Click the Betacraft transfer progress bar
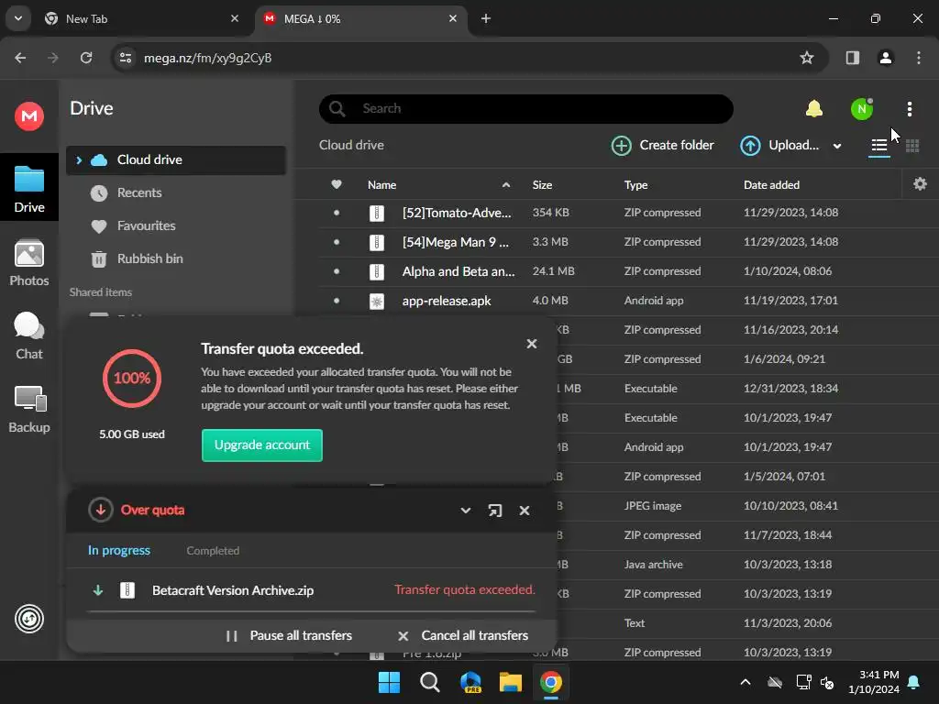 tap(311, 611)
